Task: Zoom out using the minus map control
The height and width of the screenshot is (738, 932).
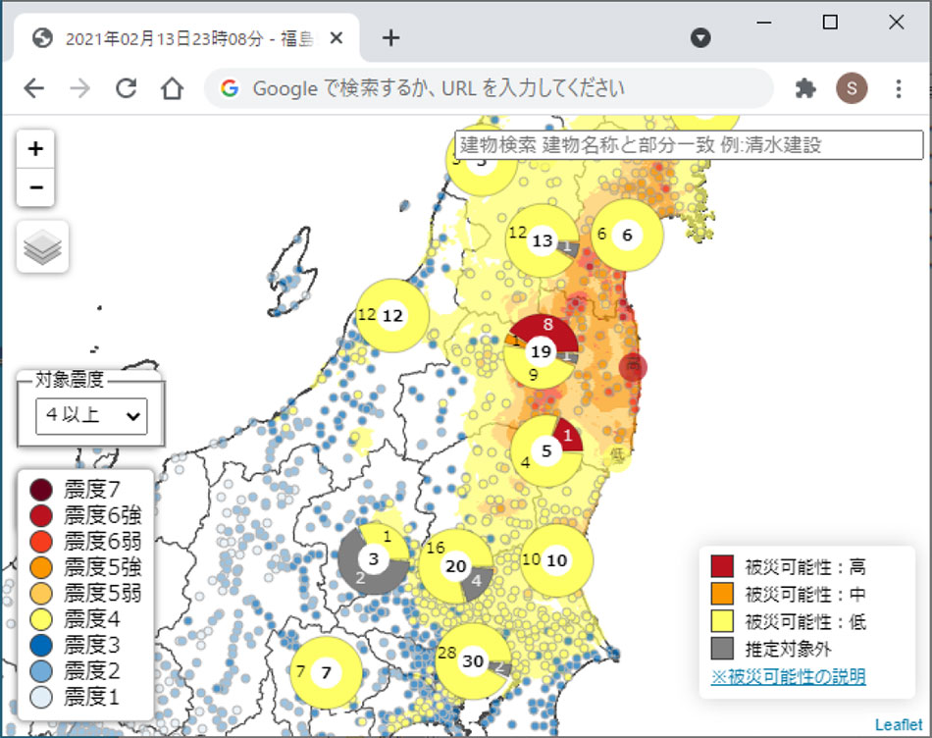Action: click(35, 186)
